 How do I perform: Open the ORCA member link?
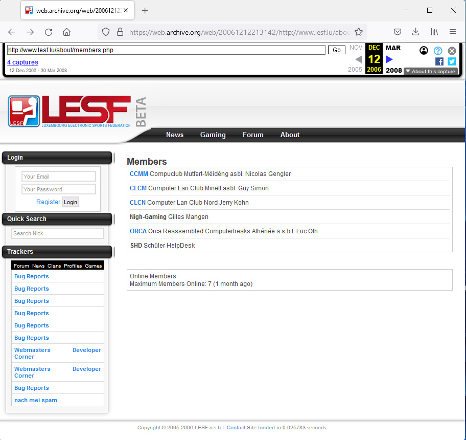click(138, 231)
